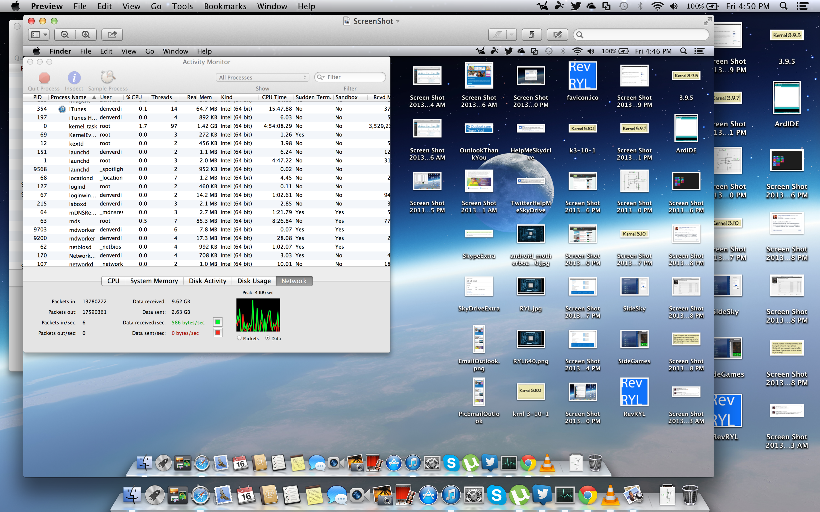
Task: Select the pictured Disk Usage tab
Action: click(x=254, y=281)
